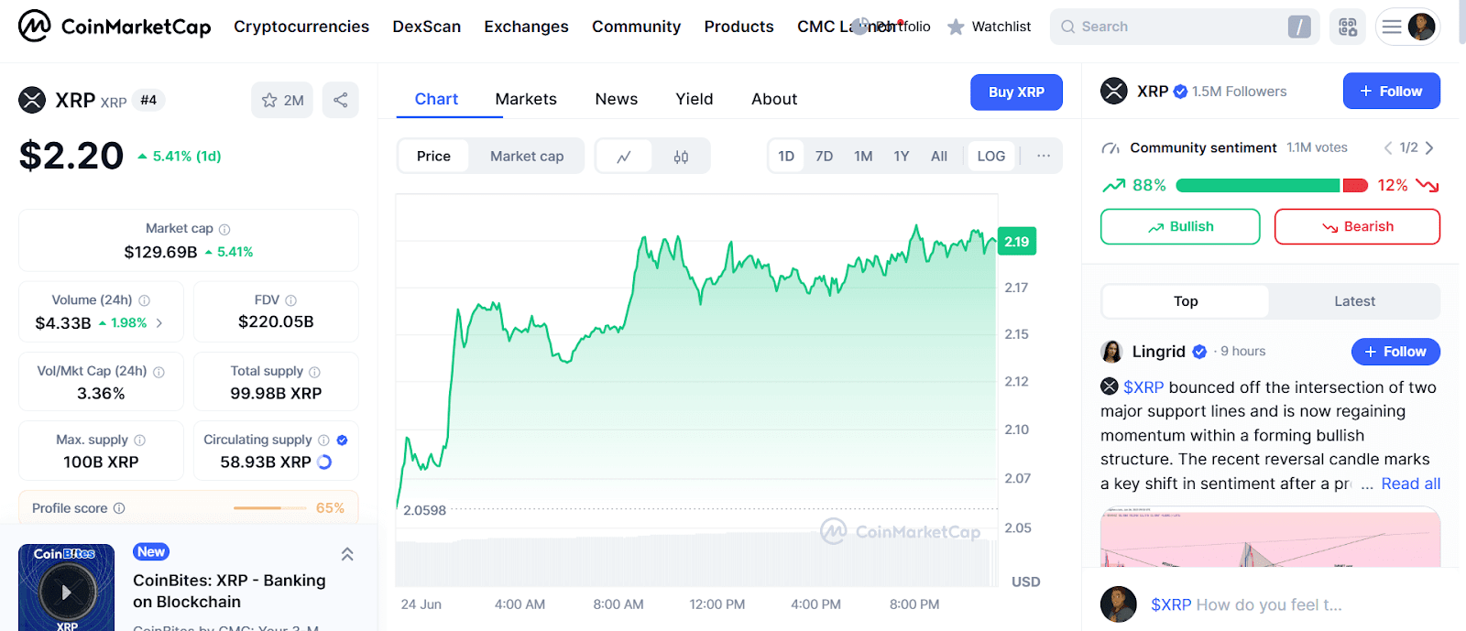Open Lingrid's post chart image
Viewport: 1466px width, 631px height.
point(1270,539)
